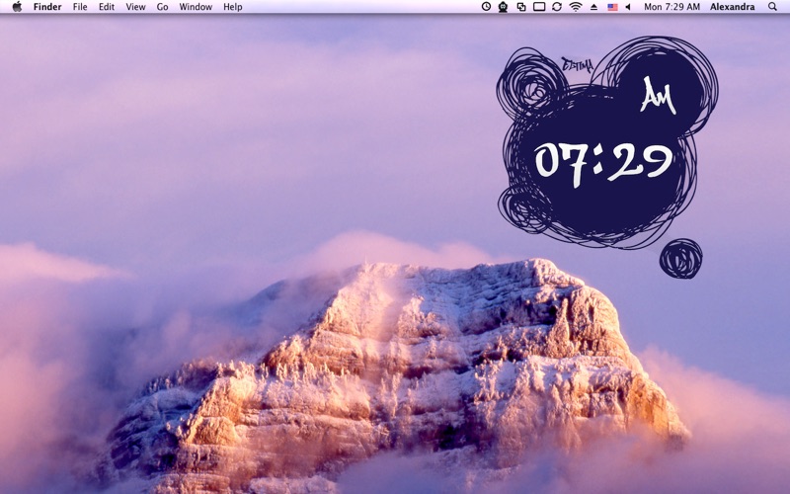Open the Edit menu
Image resolution: width=790 pixels, height=494 pixels.
(107, 7)
